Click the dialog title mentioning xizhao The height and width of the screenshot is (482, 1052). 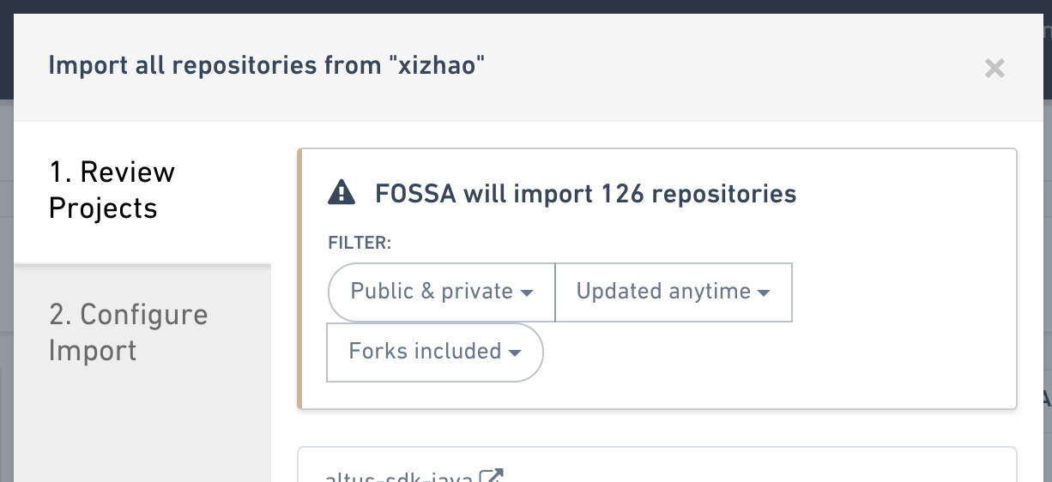click(266, 65)
